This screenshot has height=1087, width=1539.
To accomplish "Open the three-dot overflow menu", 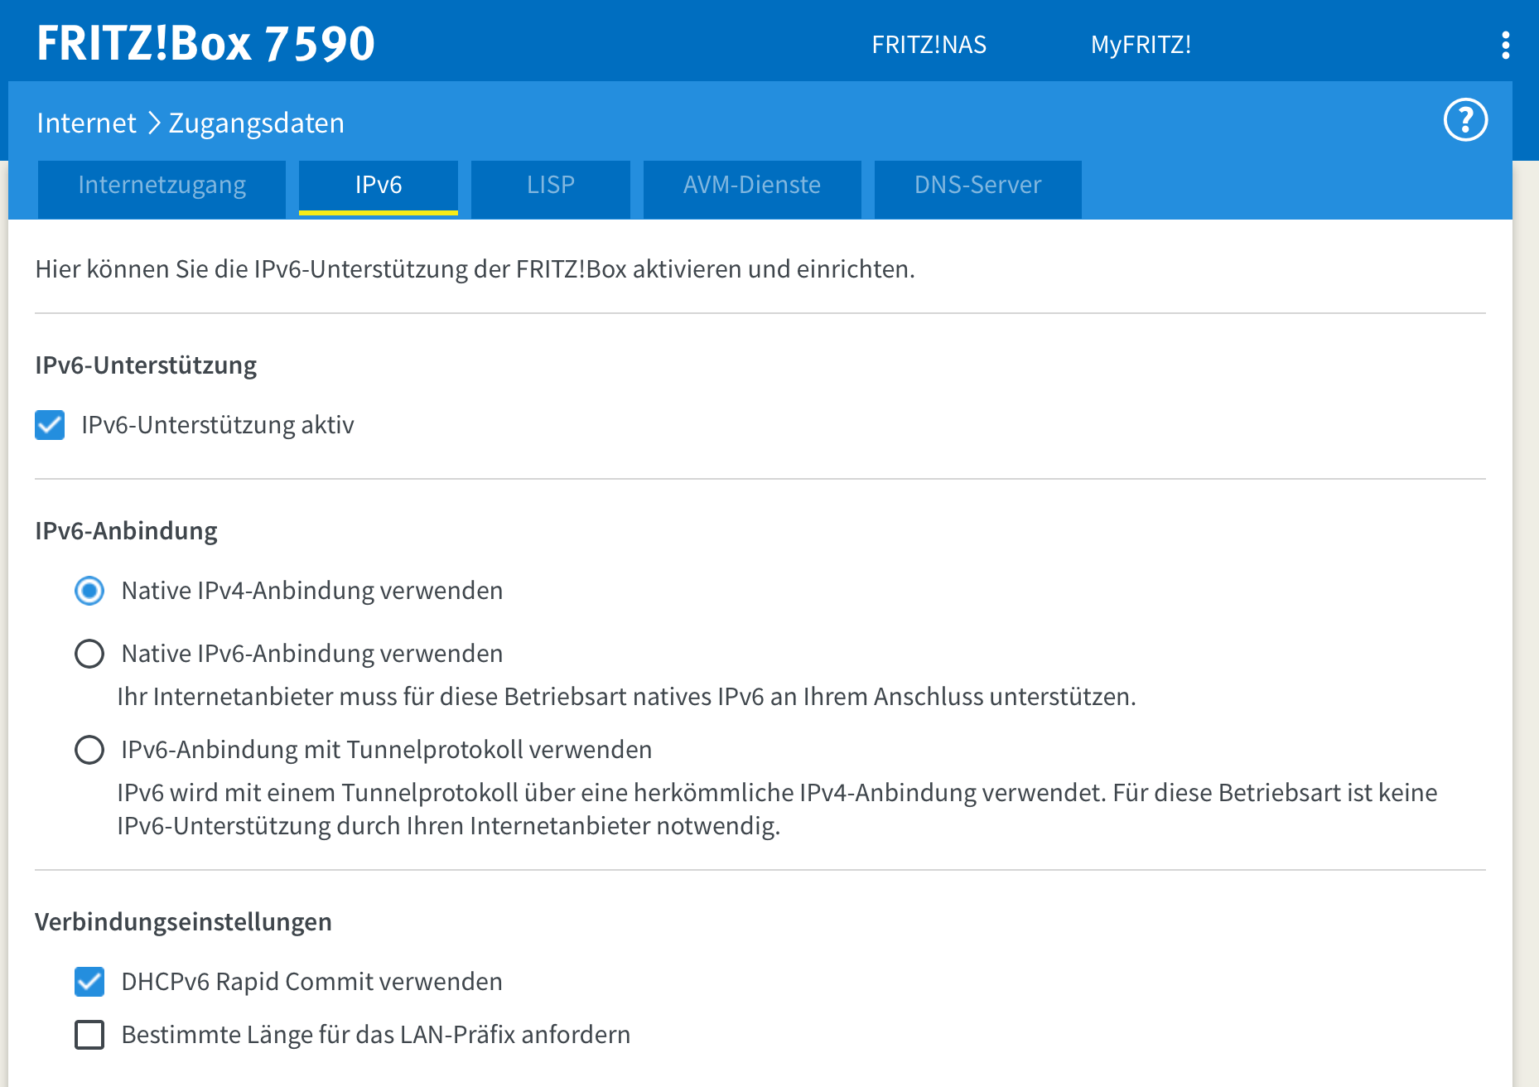I will point(1505,45).
